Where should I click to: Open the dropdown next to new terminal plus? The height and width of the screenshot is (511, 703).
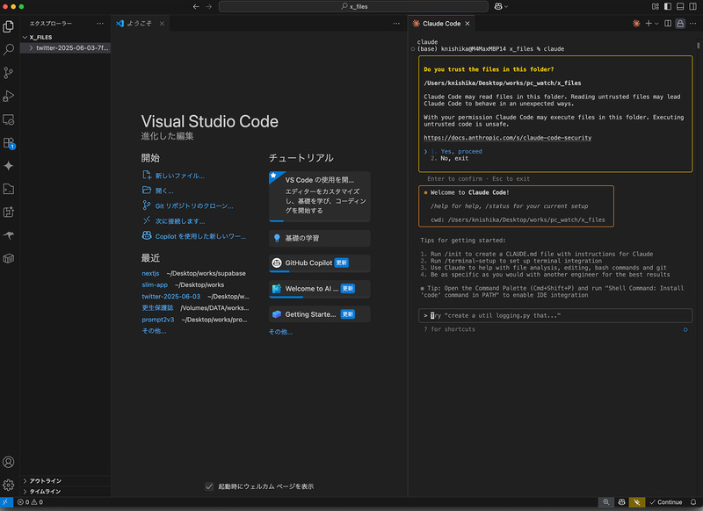click(x=656, y=24)
